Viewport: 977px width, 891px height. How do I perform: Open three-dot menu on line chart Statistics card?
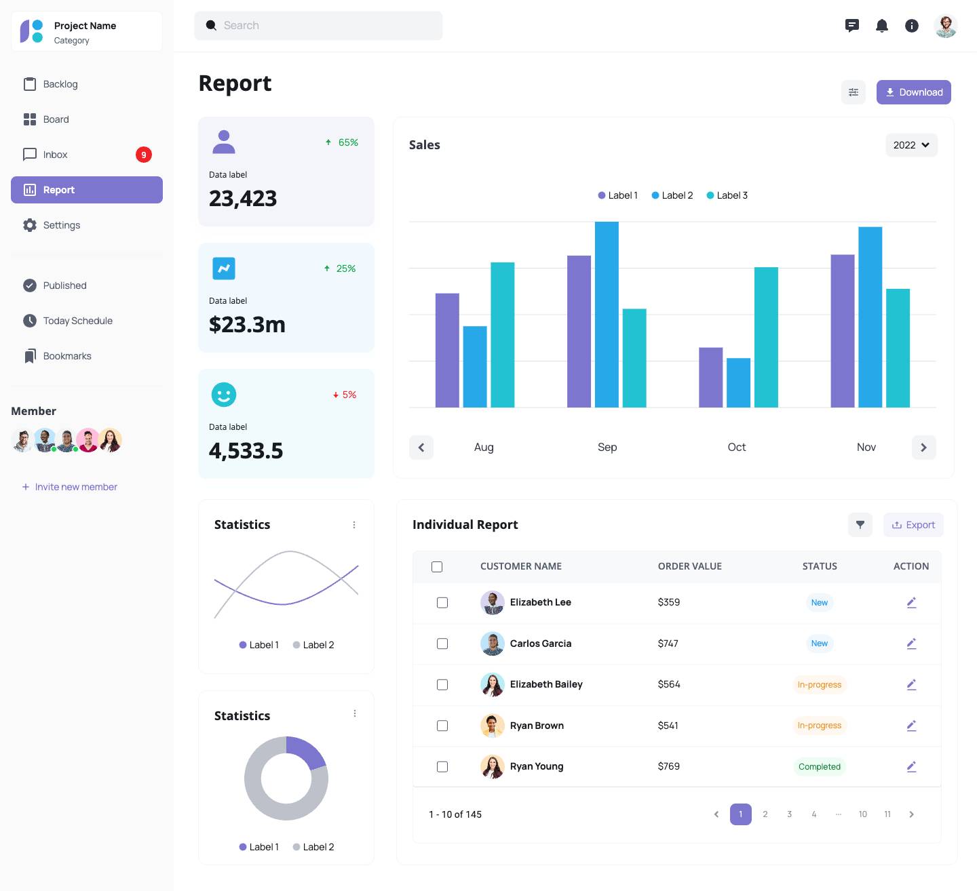click(x=354, y=525)
